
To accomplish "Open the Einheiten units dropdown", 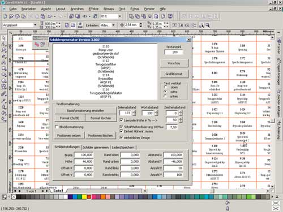I will [113, 25].
